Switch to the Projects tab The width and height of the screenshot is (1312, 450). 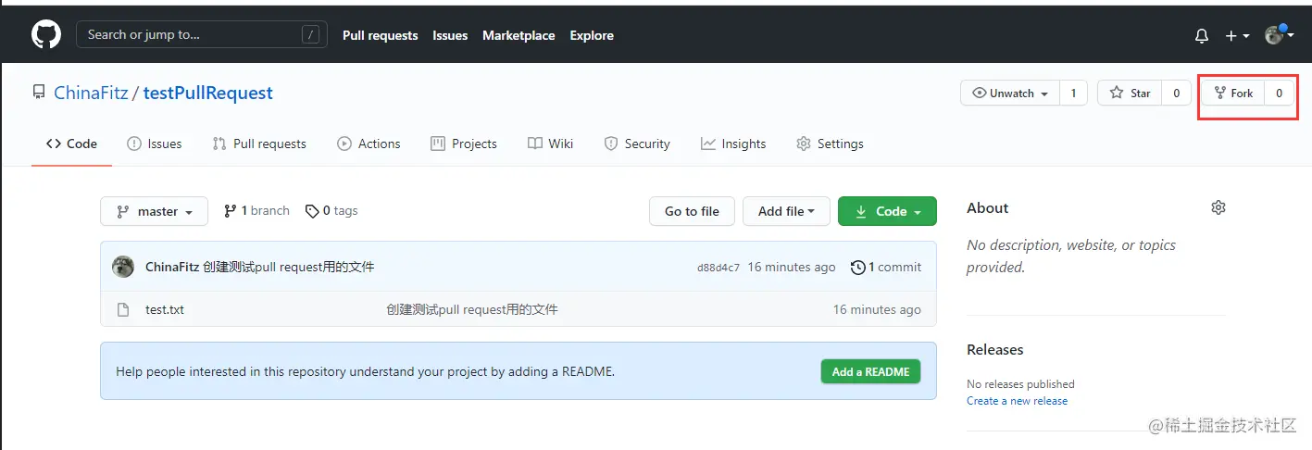pyautogui.click(x=464, y=144)
